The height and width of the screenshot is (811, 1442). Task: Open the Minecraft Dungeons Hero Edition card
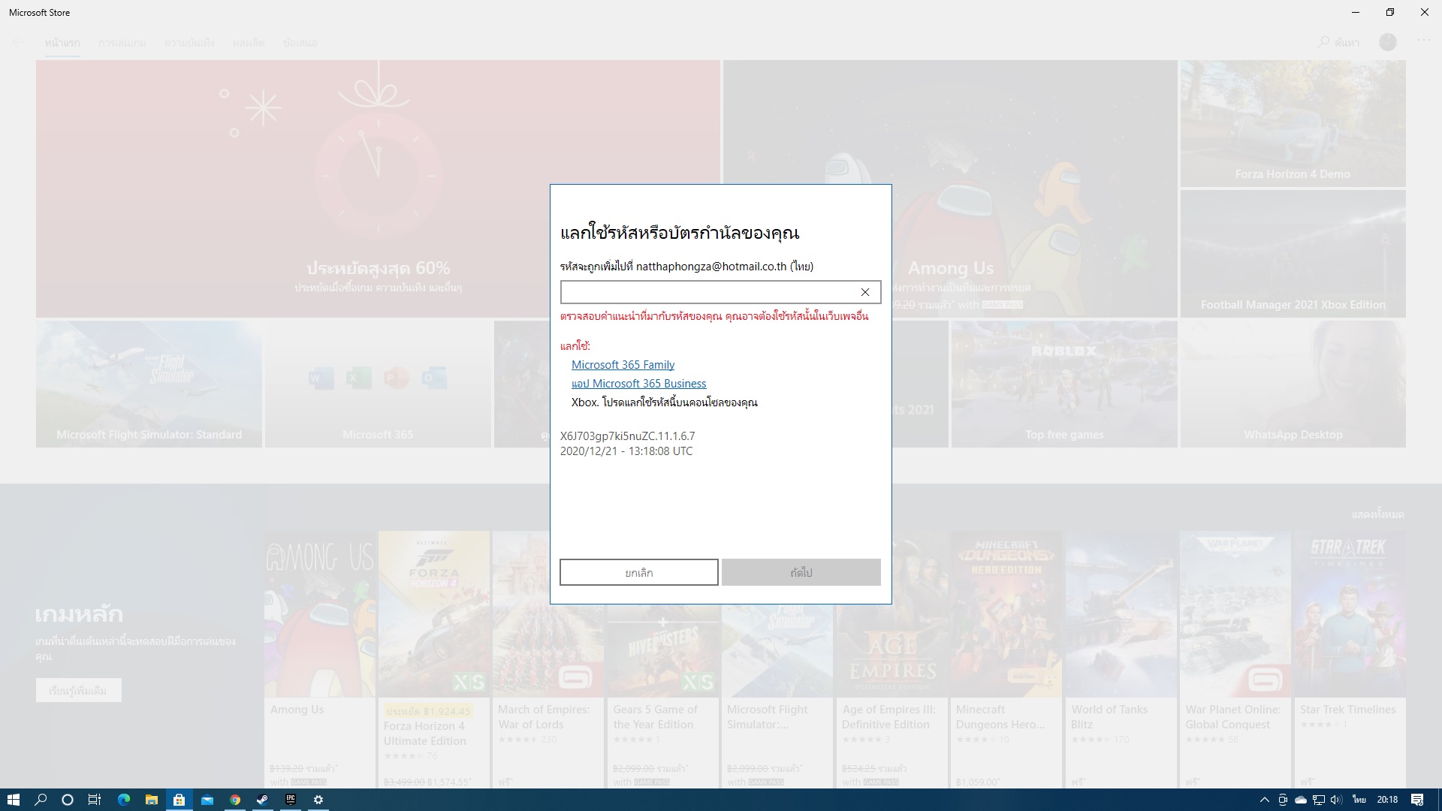(x=1006, y=659)
